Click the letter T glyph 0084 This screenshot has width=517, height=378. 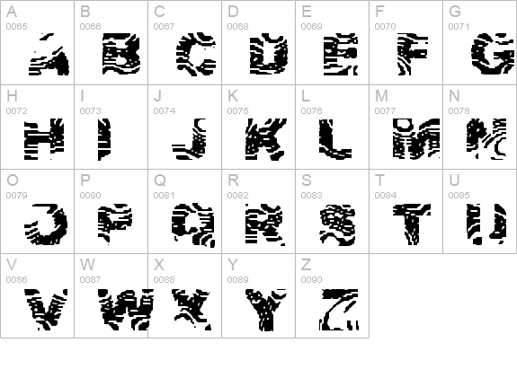pos(406,211)
